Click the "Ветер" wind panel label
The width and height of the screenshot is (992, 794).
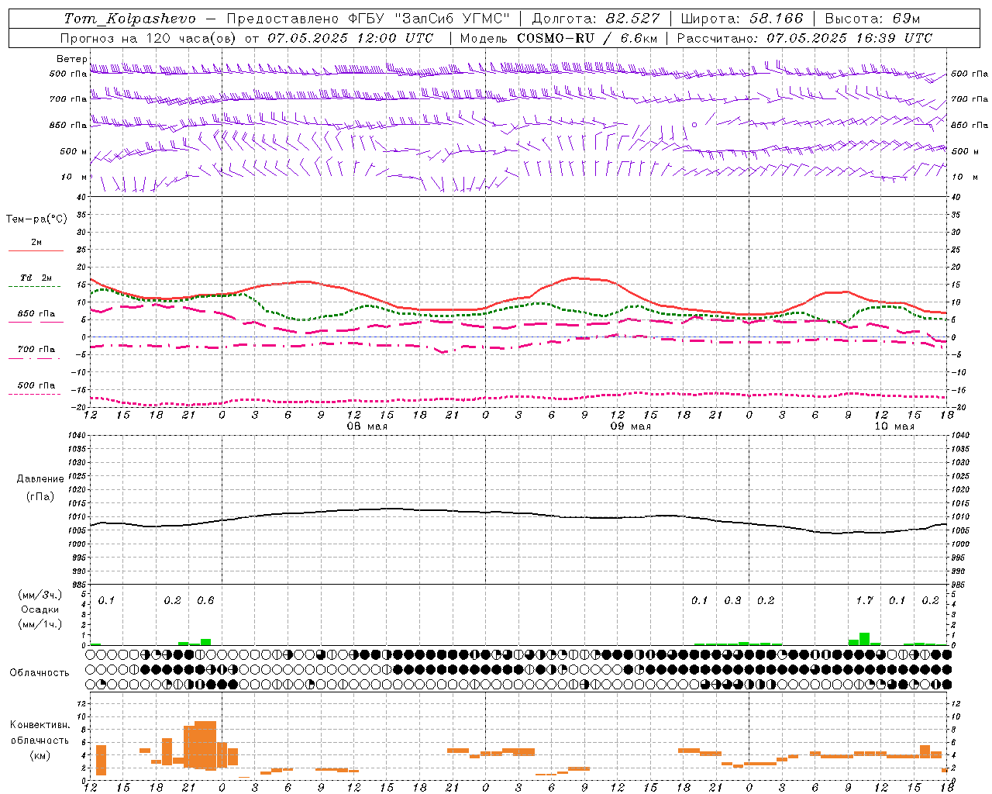tap(71, 59)
